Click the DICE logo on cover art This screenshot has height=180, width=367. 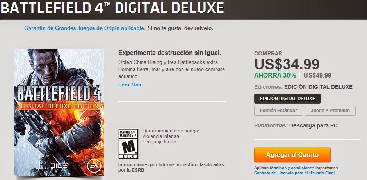tap(59, 166)
